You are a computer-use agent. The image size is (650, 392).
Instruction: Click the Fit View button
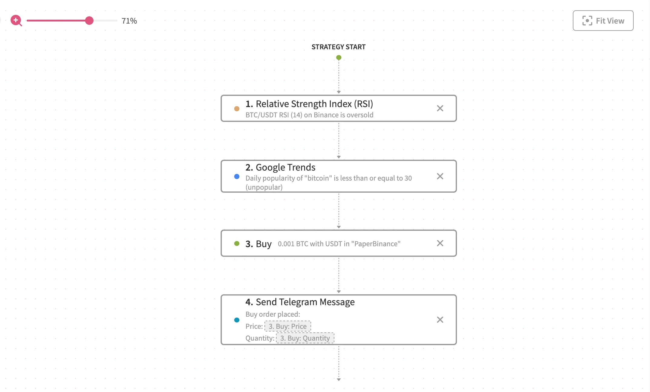click(x=603, y=21)
